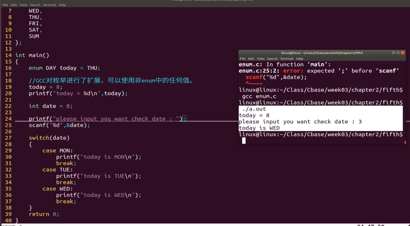The image size is (410, 226).
Task: Click 'SAT,' on editor line 10
Action: [35, 30]
